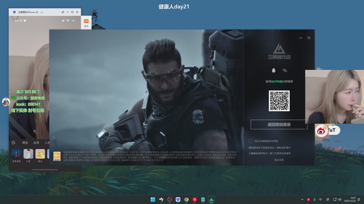Image resolution: width=364 pixels, height=204 pixels.
Task: Select the no-filter icon in the phone window
Action: pos(14,143)
